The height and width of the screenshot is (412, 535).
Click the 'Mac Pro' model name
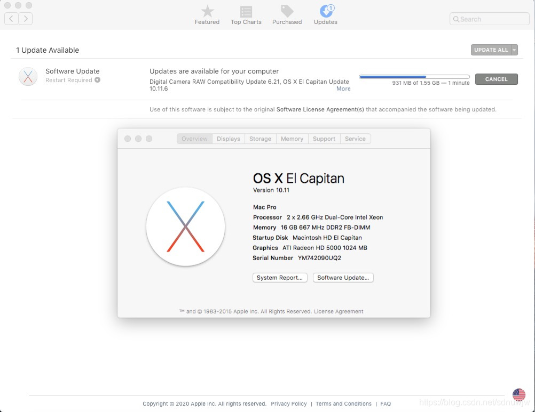click(265, 207)
